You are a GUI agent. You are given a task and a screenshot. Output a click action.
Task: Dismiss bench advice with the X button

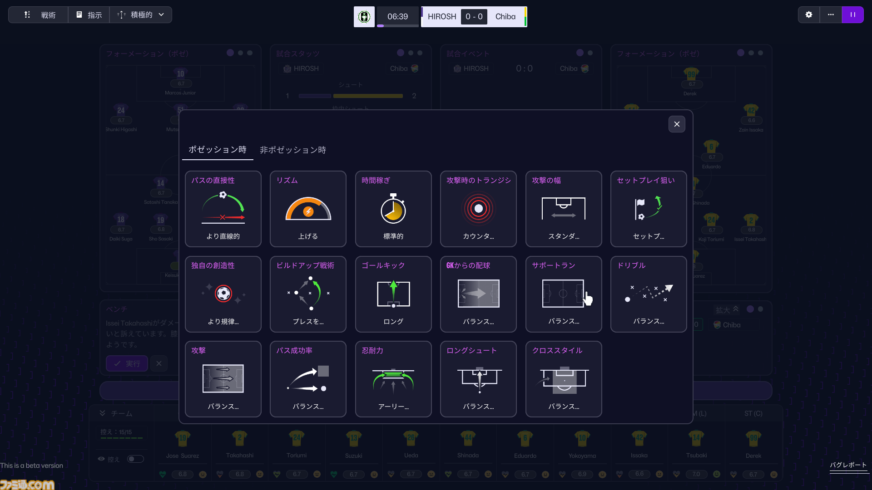coord(159,363)
